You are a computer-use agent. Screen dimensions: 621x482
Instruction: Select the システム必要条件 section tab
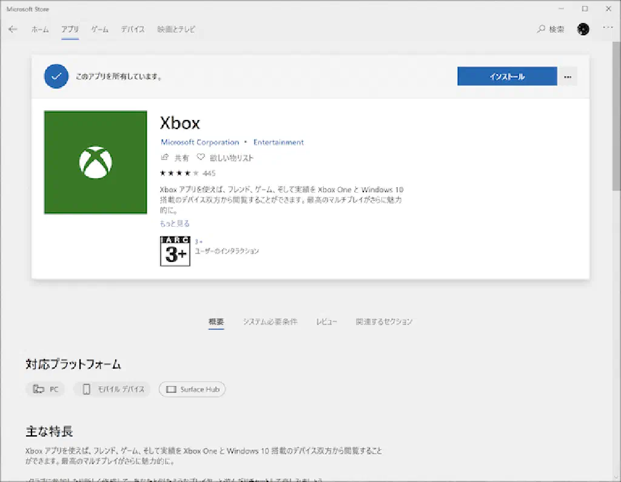pos(270,321)
